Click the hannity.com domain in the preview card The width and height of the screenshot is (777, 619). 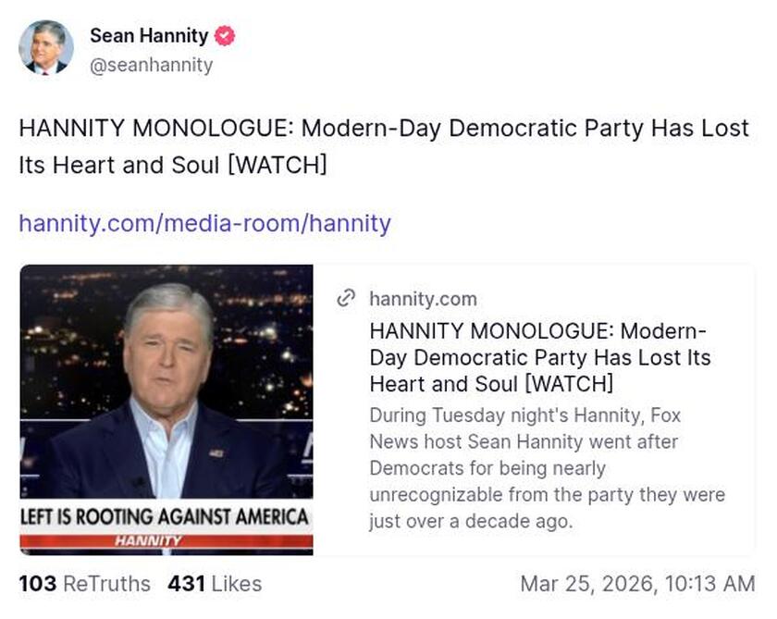point(423,298)
